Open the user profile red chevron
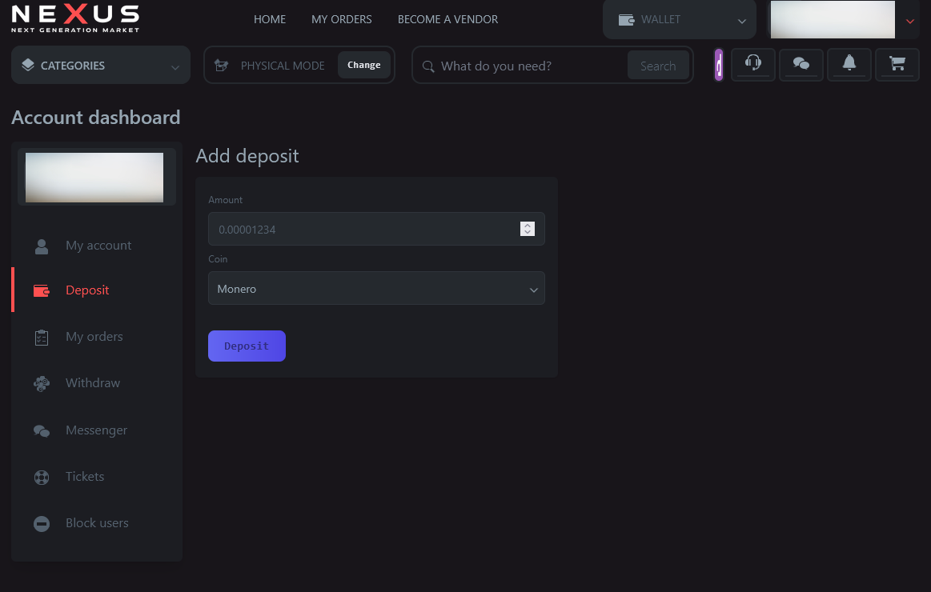 click(x=909, y=22)
